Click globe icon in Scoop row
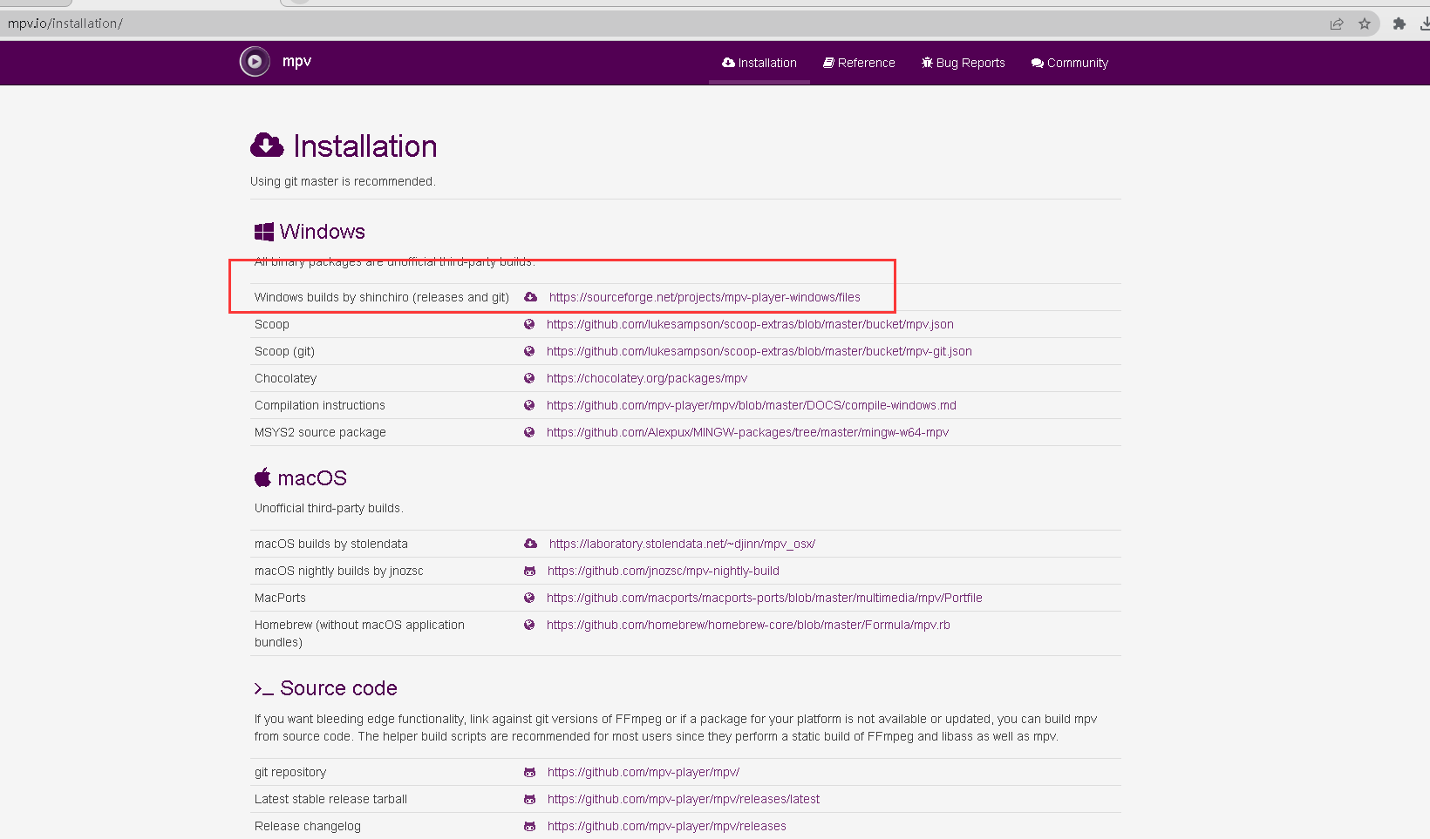This screenshot has width=1430, height=839. (529, 324)
